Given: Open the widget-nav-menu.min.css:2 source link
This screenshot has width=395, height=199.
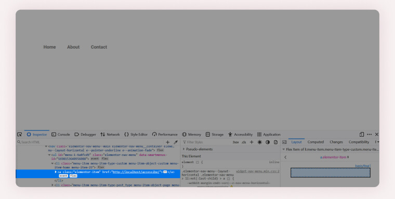Looking at the screenshot, I should click(258, 171).
